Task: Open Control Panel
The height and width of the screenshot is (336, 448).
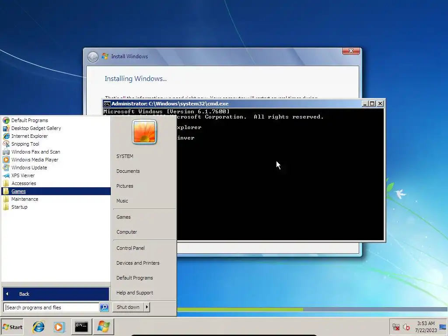Action: pos(130,248)
